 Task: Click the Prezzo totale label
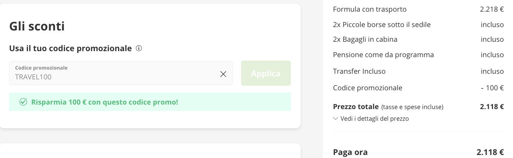[x=356, y=107]
